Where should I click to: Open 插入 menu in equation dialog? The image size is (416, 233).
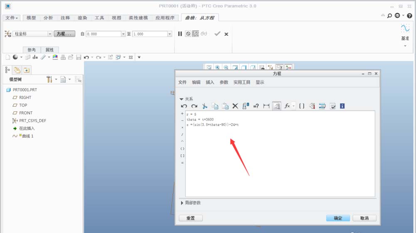coord(210,82)
